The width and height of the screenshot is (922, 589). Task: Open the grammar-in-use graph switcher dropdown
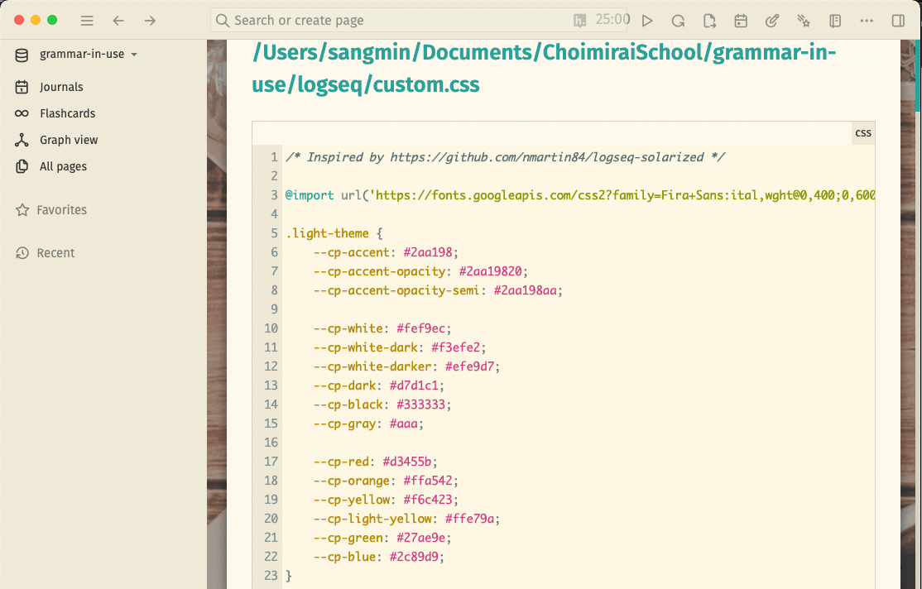pos(81,53)
